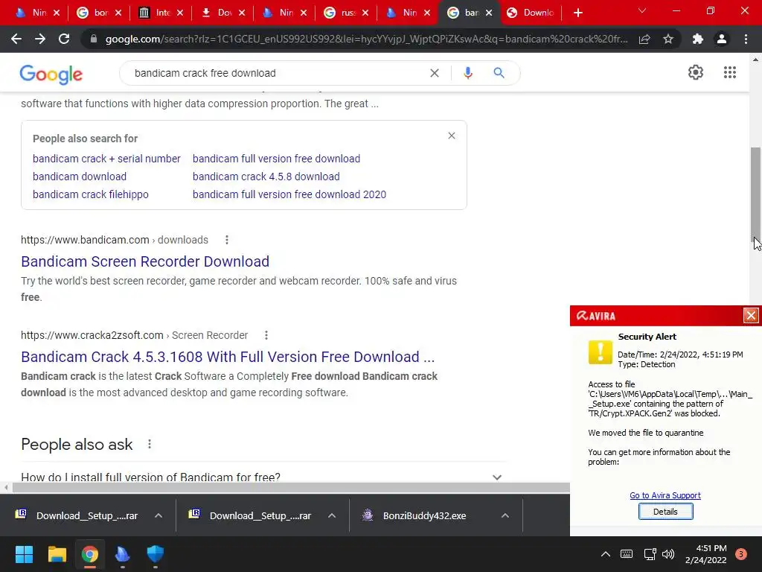762x572 pixels.
Task: Click the Chrome taskbar icon
Action: click(x=89, y=554)
